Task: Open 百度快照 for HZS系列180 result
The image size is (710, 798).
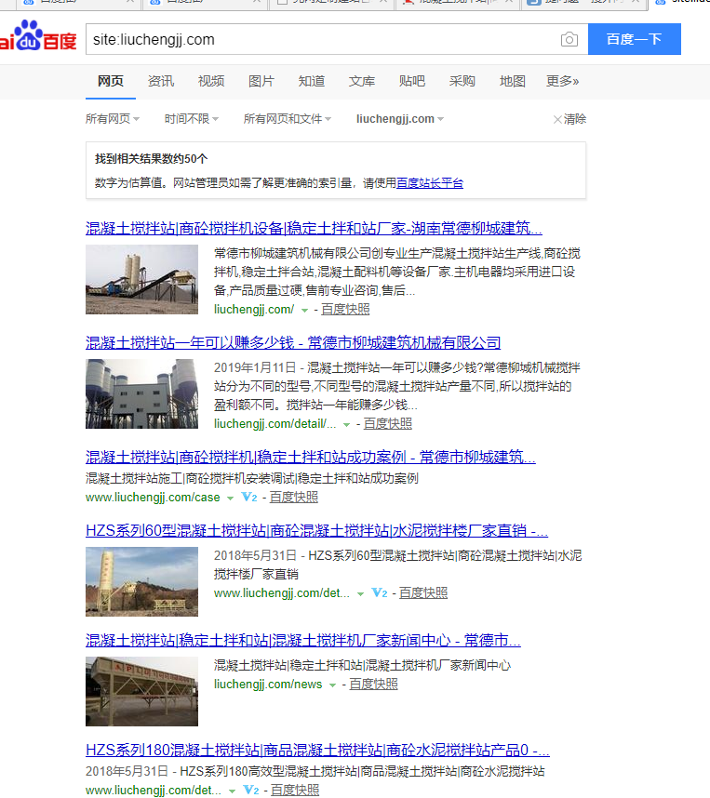Action: click(x=295, y=790)
